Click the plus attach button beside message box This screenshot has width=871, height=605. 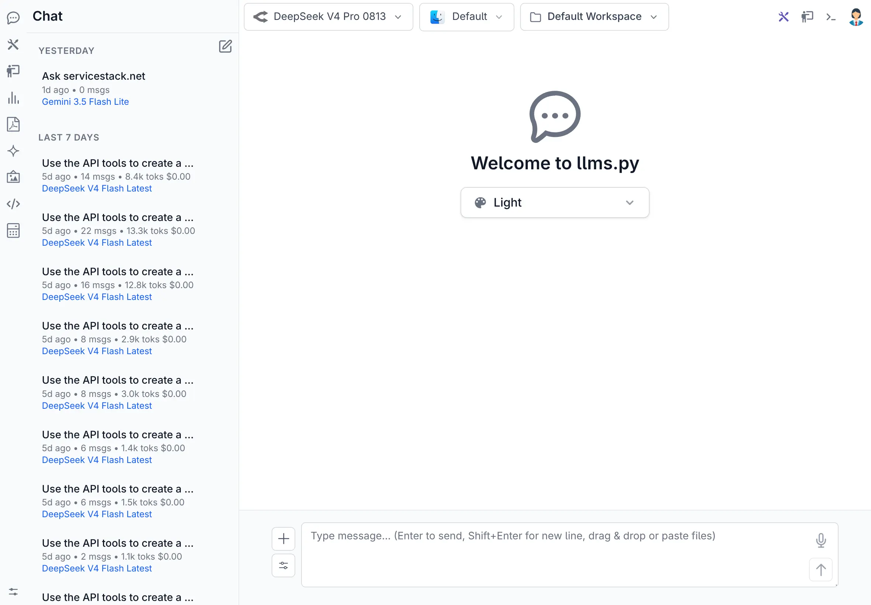tap(283, 539)
